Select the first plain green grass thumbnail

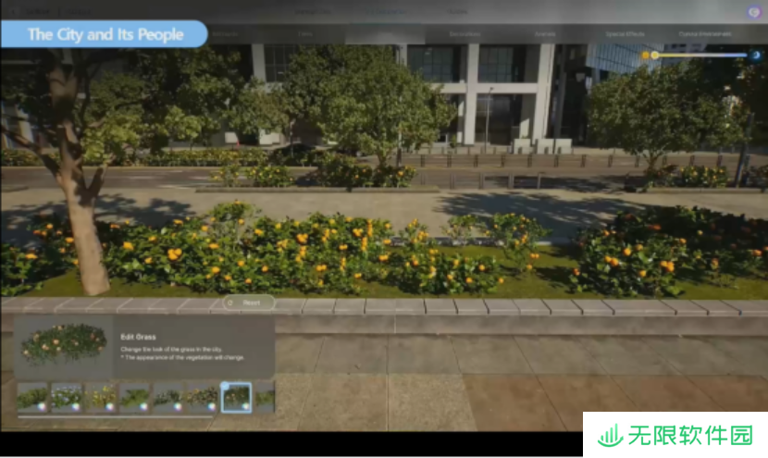coord(32,397)
